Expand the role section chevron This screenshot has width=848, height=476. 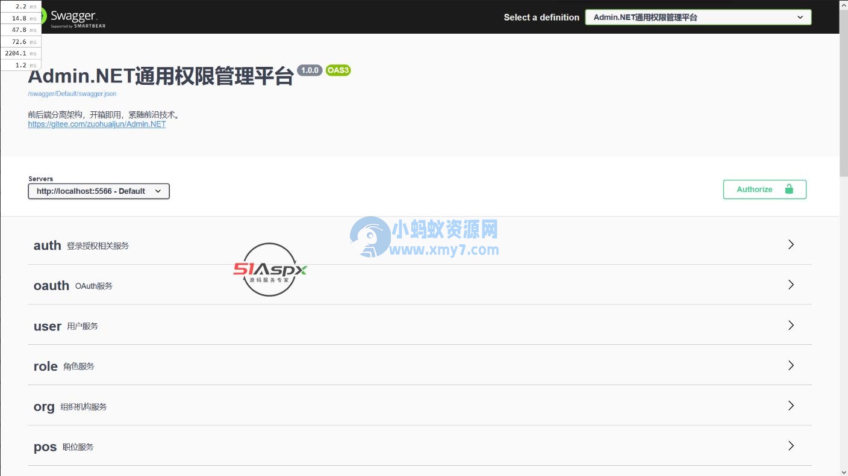pyautogui.click(x=791, y=365)
